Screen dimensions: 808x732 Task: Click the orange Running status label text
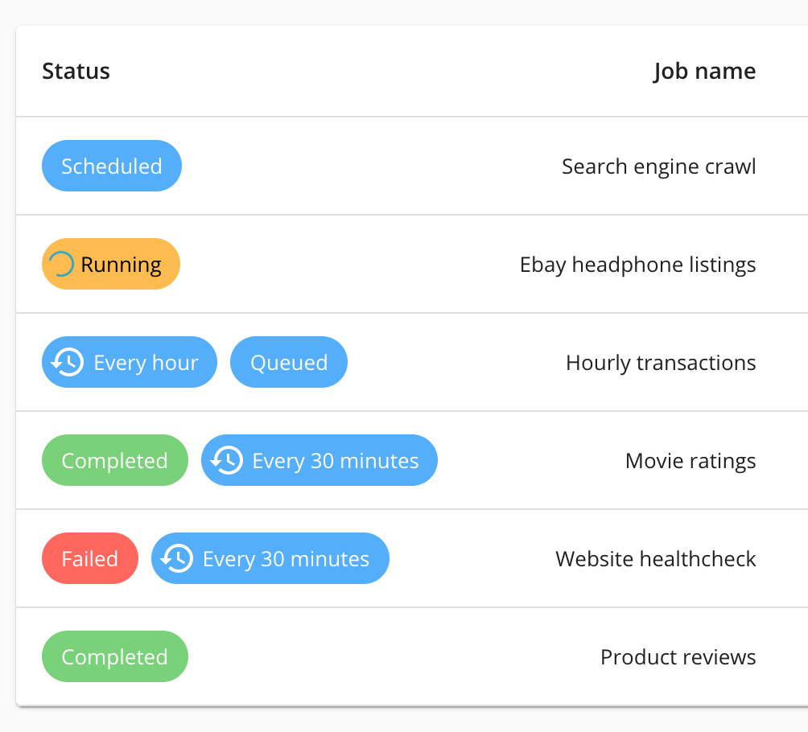122,265
